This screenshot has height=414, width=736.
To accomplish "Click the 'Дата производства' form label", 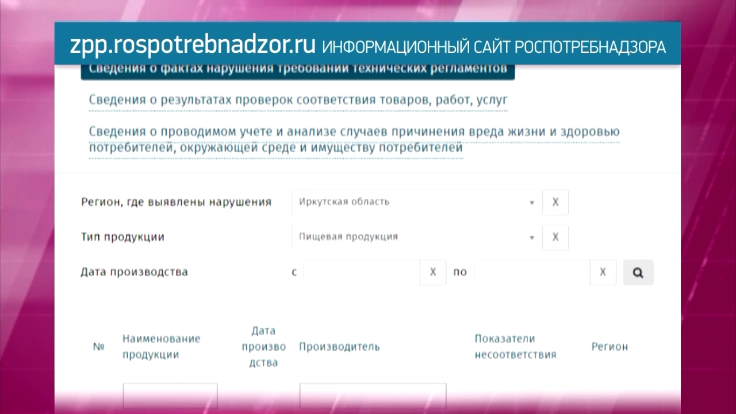I will [x=134, y=272].
